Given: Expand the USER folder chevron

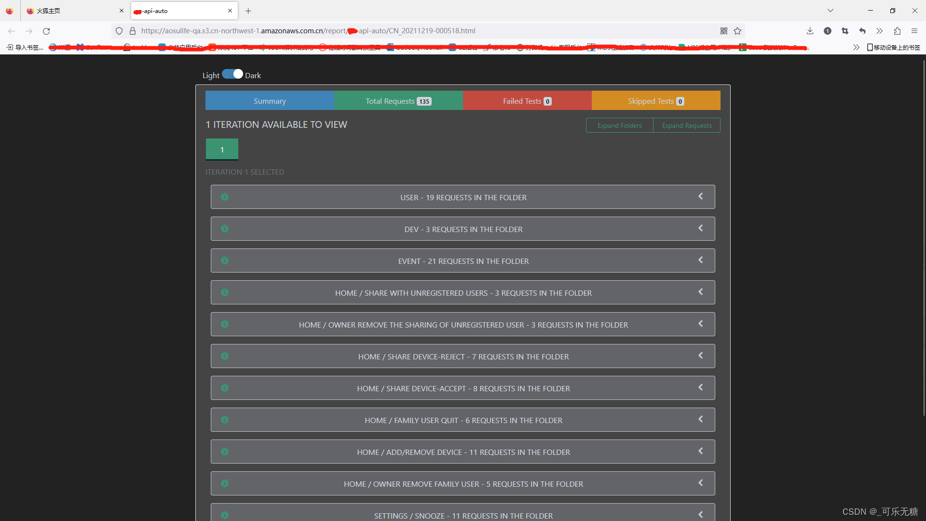Looking at the screenshot, I should [x=701, y=196].
